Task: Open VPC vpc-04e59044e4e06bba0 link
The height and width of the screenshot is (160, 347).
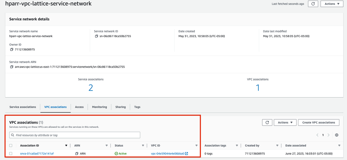Action: click(167, 153)
